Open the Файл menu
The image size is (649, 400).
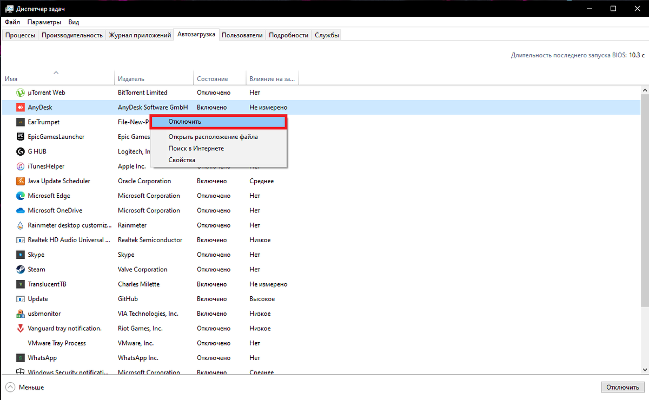coord(12,22)
